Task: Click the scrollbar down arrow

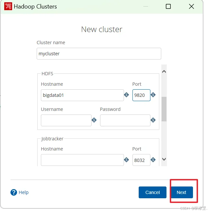Action: (x=164, y=159)
